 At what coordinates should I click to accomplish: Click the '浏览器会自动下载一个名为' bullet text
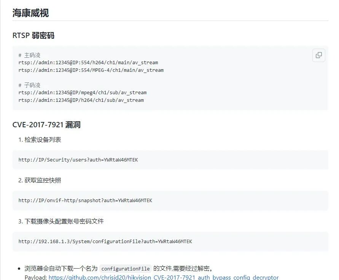point(61,269)
